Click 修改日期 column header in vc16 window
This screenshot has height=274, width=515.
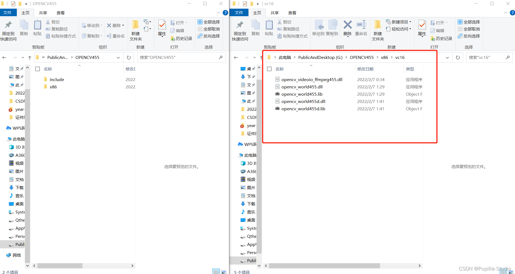click(x=365, y=69)
